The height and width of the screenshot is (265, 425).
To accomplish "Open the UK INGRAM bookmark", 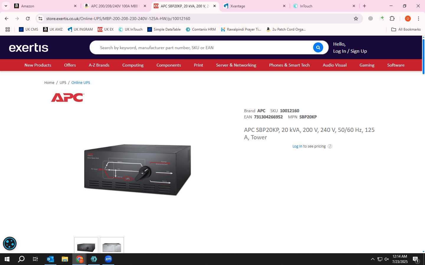I will (80, 29).
